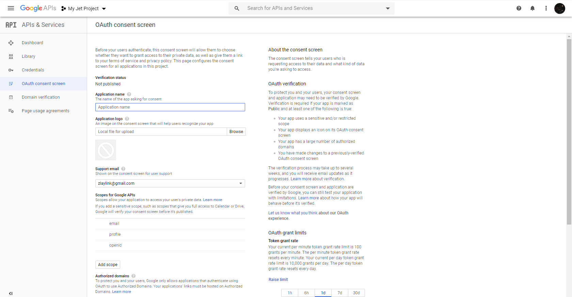Open the My Jet Project selector
572x297 pixels.
pos(84,9)
